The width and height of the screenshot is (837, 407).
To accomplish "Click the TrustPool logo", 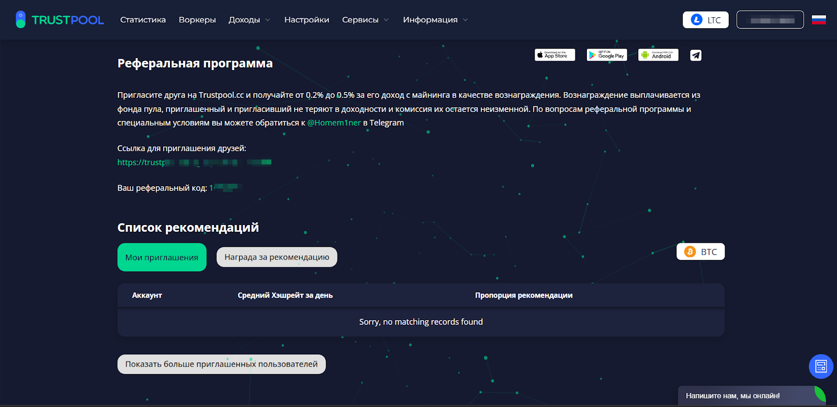I will click(x=60, y=20).
